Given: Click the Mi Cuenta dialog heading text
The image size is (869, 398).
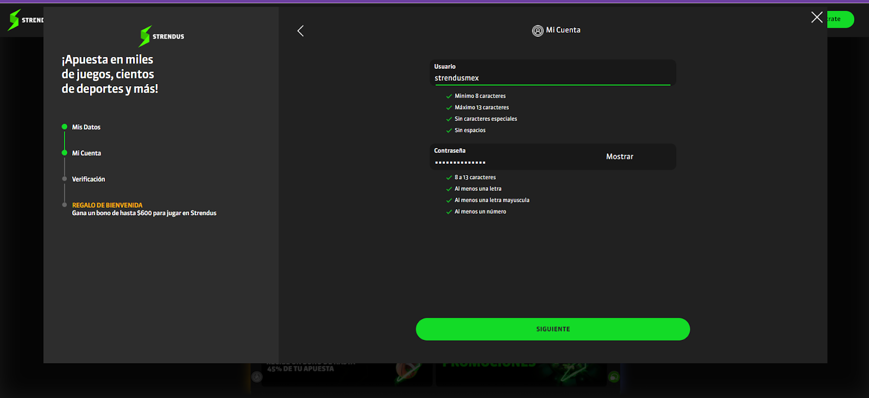Looking at the screenshot, I should (x=563, y=30).
